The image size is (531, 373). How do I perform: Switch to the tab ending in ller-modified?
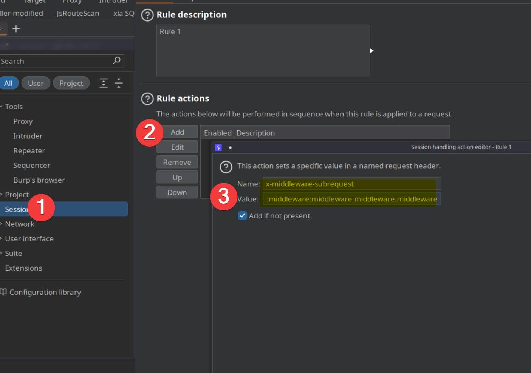click(x=22, y=14)
